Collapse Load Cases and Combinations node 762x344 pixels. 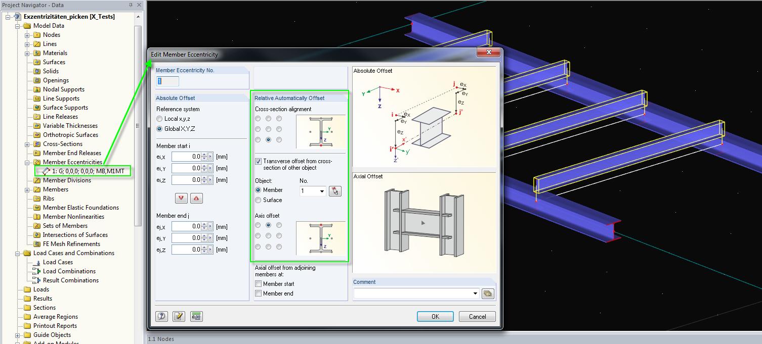(18, 253)
